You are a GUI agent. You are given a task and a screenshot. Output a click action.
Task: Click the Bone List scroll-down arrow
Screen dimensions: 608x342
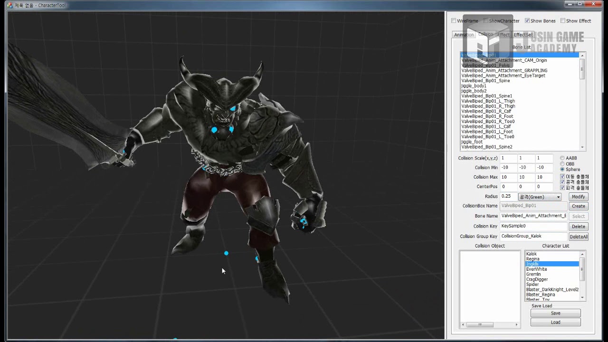pos(582,147)
